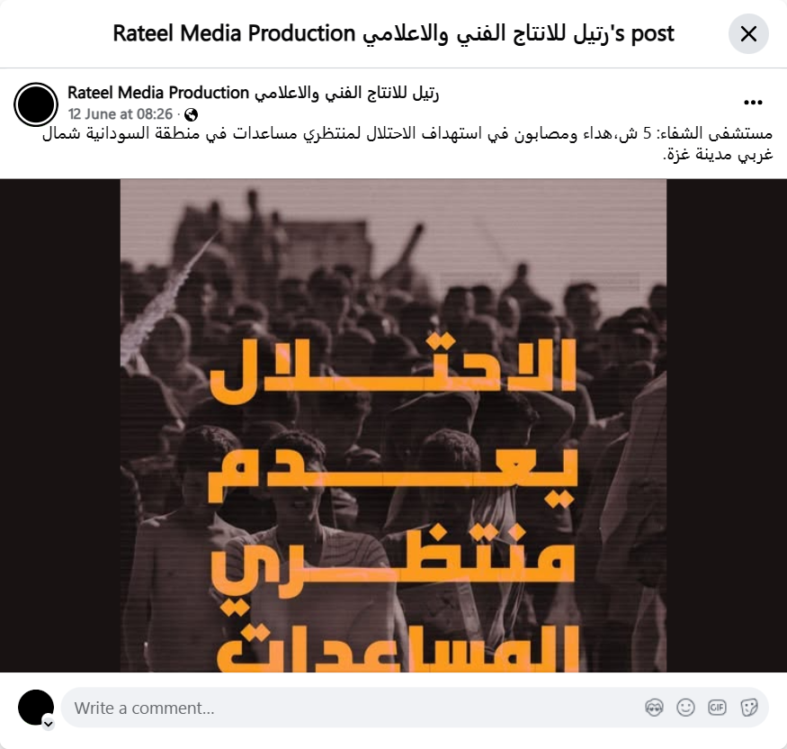The width and height of the screenshot is (787, 749).
Task: Open the page profile picture beside post
Action: tap(36, 104)
